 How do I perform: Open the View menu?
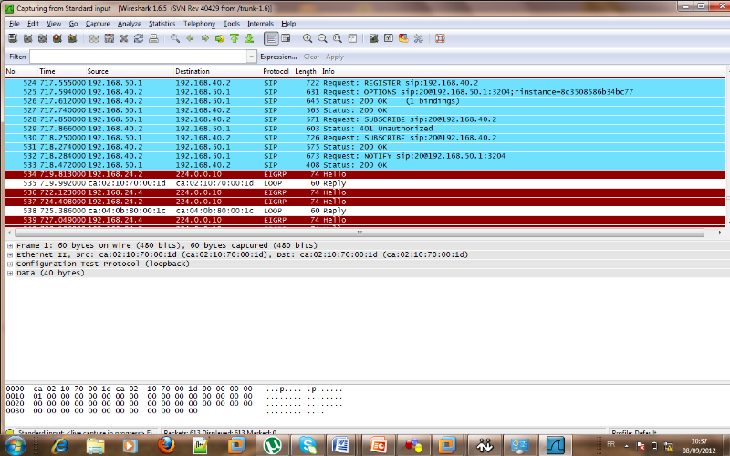[54, 24]
